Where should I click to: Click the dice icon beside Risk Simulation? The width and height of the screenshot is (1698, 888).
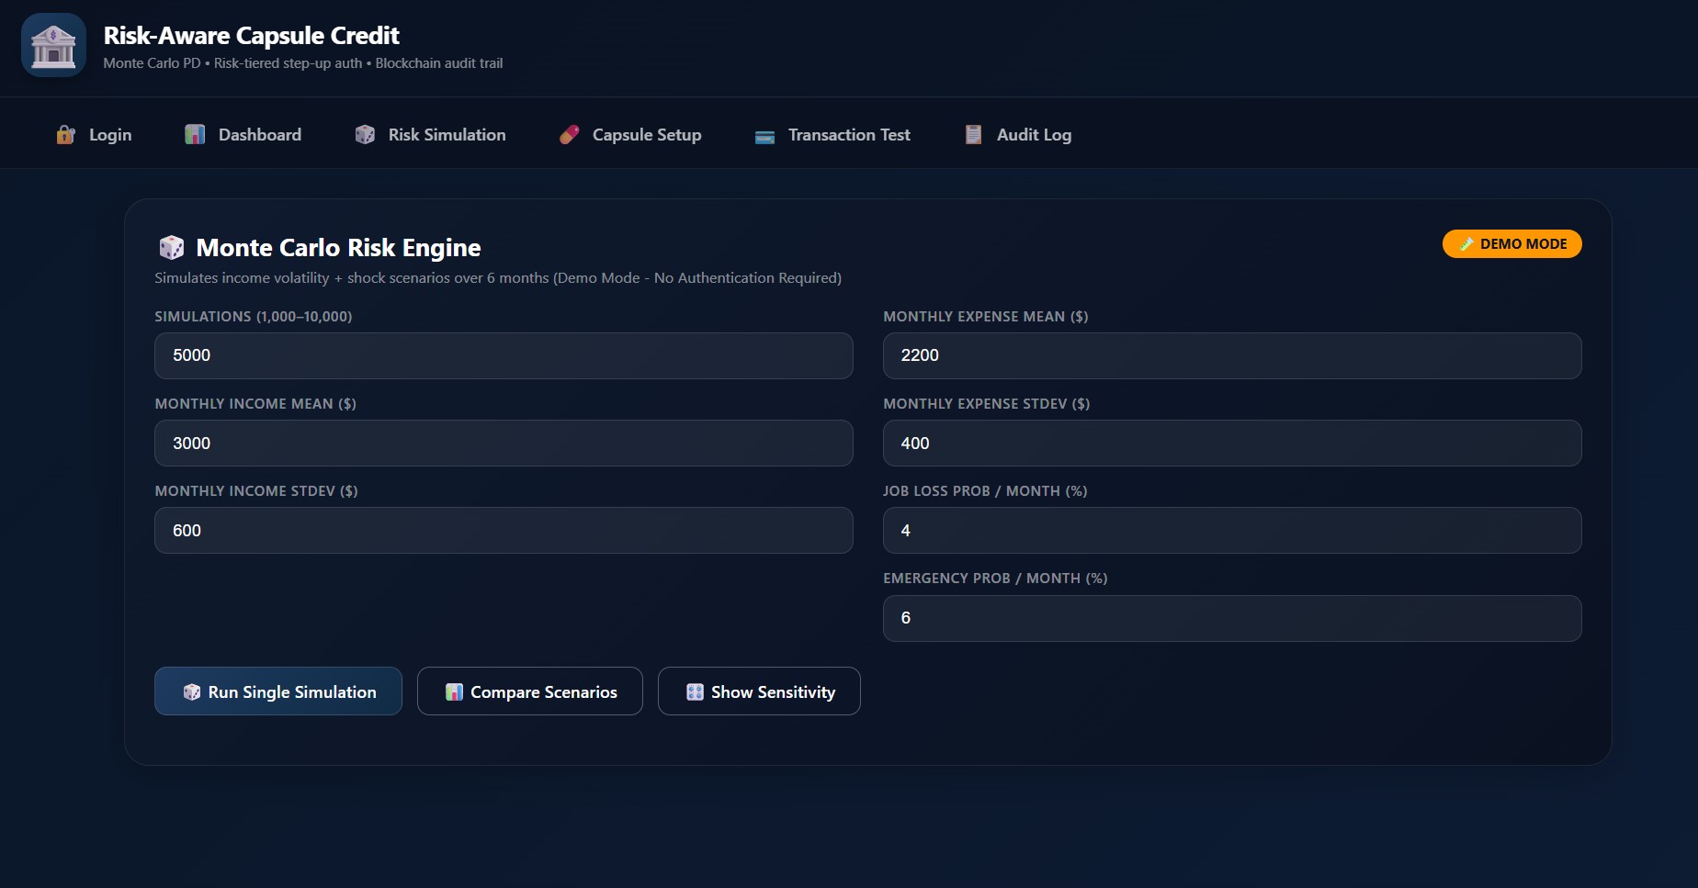(365, 135)
